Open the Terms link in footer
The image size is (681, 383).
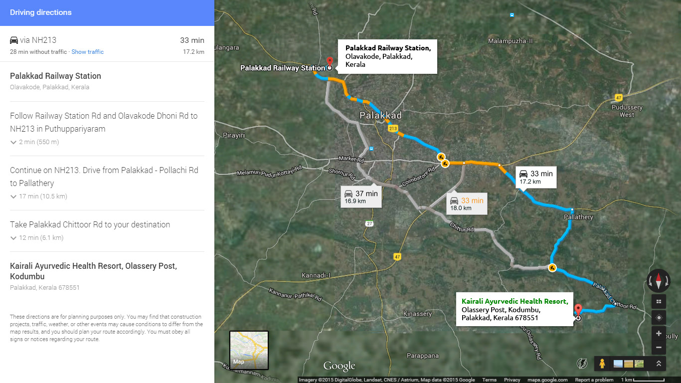click(x=489, y=380)
